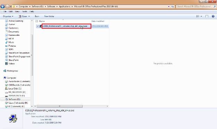Click the Open toolbar button
The height and width of the screenshot is (129, 217).
pyautogui.click(x=23, y=16)
